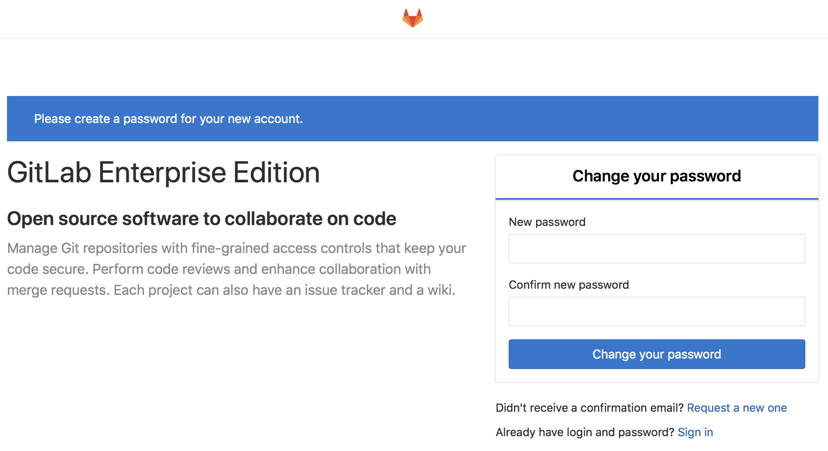The image size is (828, 451).
Task: Click the already have login text
Action: (x=585, y=432)
